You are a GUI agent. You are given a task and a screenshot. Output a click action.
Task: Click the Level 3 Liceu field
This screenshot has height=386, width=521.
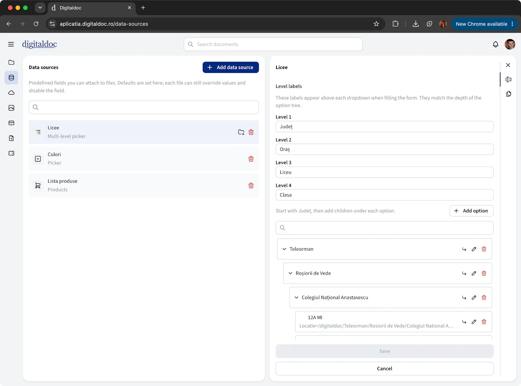tap(385, 172)
